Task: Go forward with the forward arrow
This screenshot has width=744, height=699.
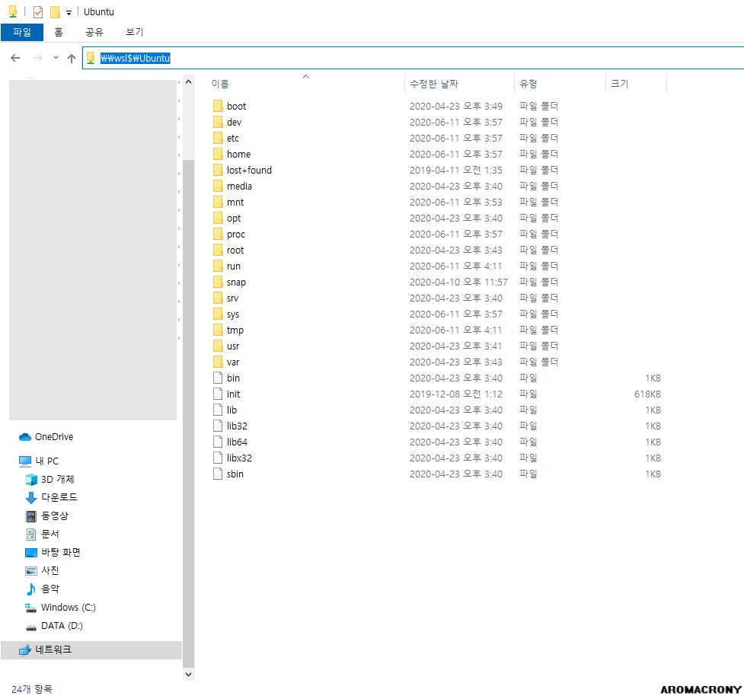Action: [37, 58]
